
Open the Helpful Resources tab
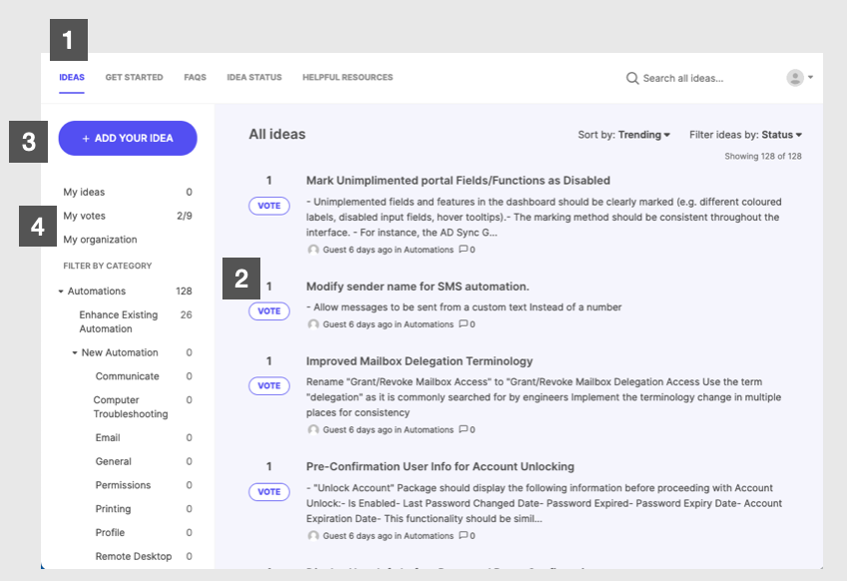click(x=348, y=77)
